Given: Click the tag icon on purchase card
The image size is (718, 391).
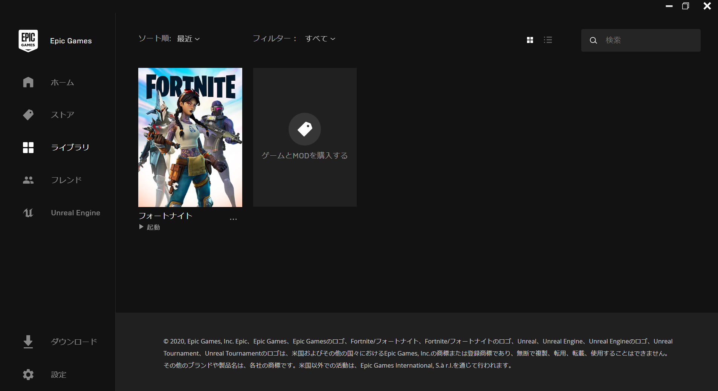Looking at the screenshot, I should click(305, 129).
